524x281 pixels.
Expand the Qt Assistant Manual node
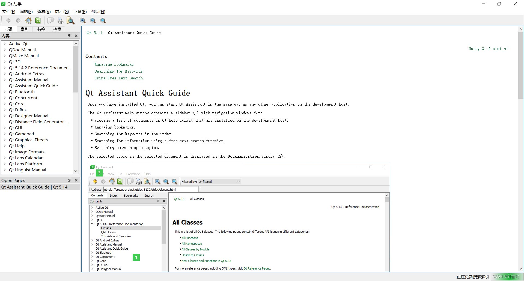(x=5, y=80)
